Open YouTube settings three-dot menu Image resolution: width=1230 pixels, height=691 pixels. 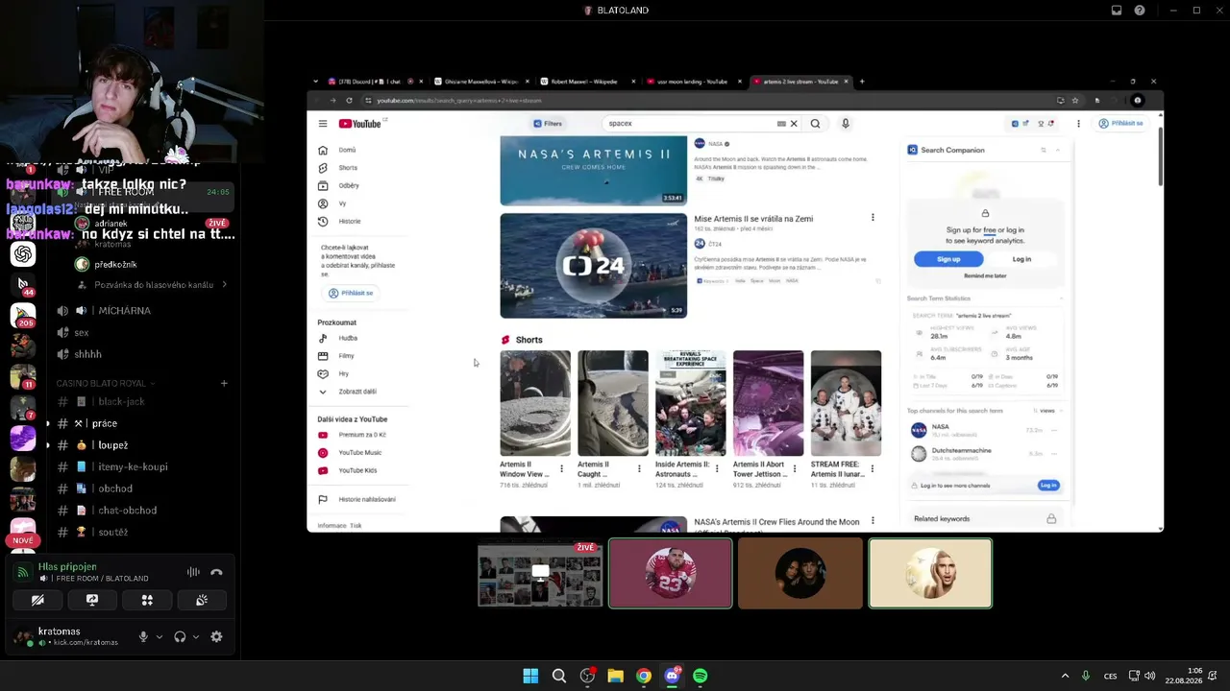point(1078,124)
